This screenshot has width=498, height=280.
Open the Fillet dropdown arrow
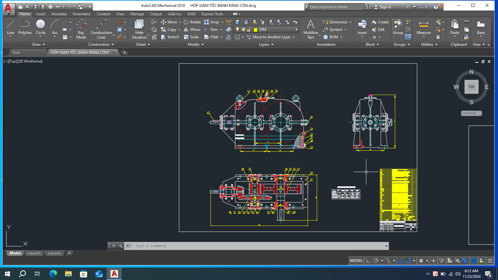coord(221,37)
